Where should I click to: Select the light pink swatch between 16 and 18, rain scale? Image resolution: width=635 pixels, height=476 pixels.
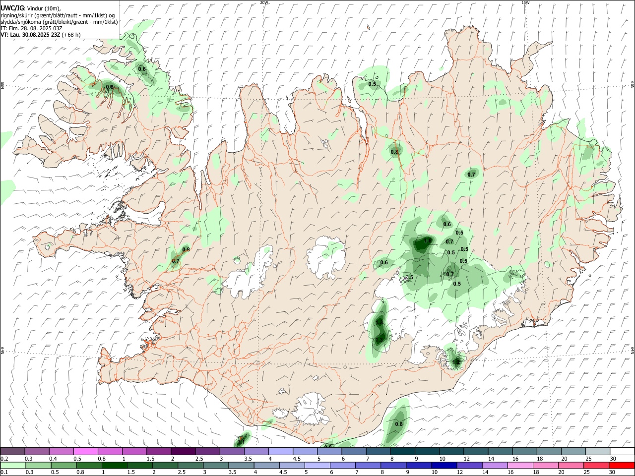click(521, 466)
